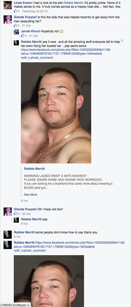Click Robbie Merritt's name in the shared post preview
The width and height of the screenshot is (131, 307).
34,169
